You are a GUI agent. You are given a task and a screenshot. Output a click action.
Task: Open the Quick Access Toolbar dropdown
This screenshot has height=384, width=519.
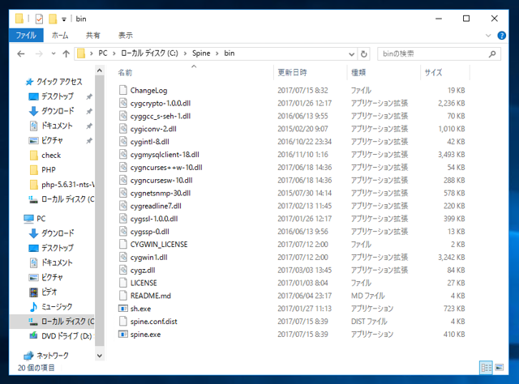[64, 19]
